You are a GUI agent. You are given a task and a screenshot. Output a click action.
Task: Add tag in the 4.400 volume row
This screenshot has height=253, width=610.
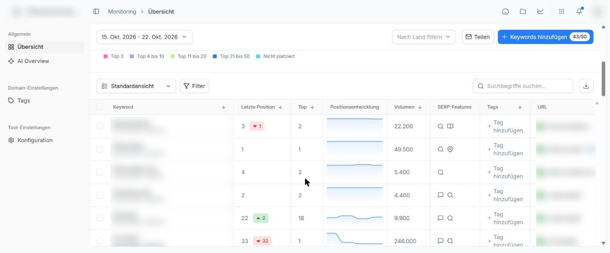[x=505, y=195]
